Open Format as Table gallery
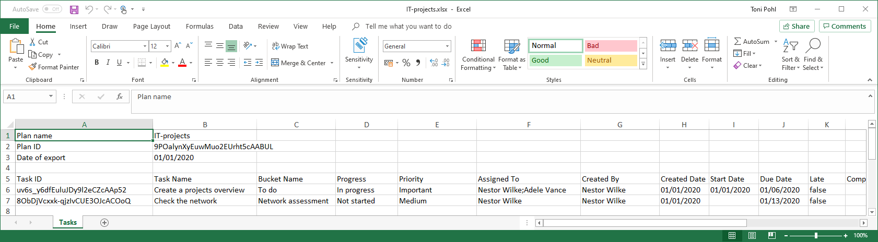The image size is (878, 242). (512, 54)
